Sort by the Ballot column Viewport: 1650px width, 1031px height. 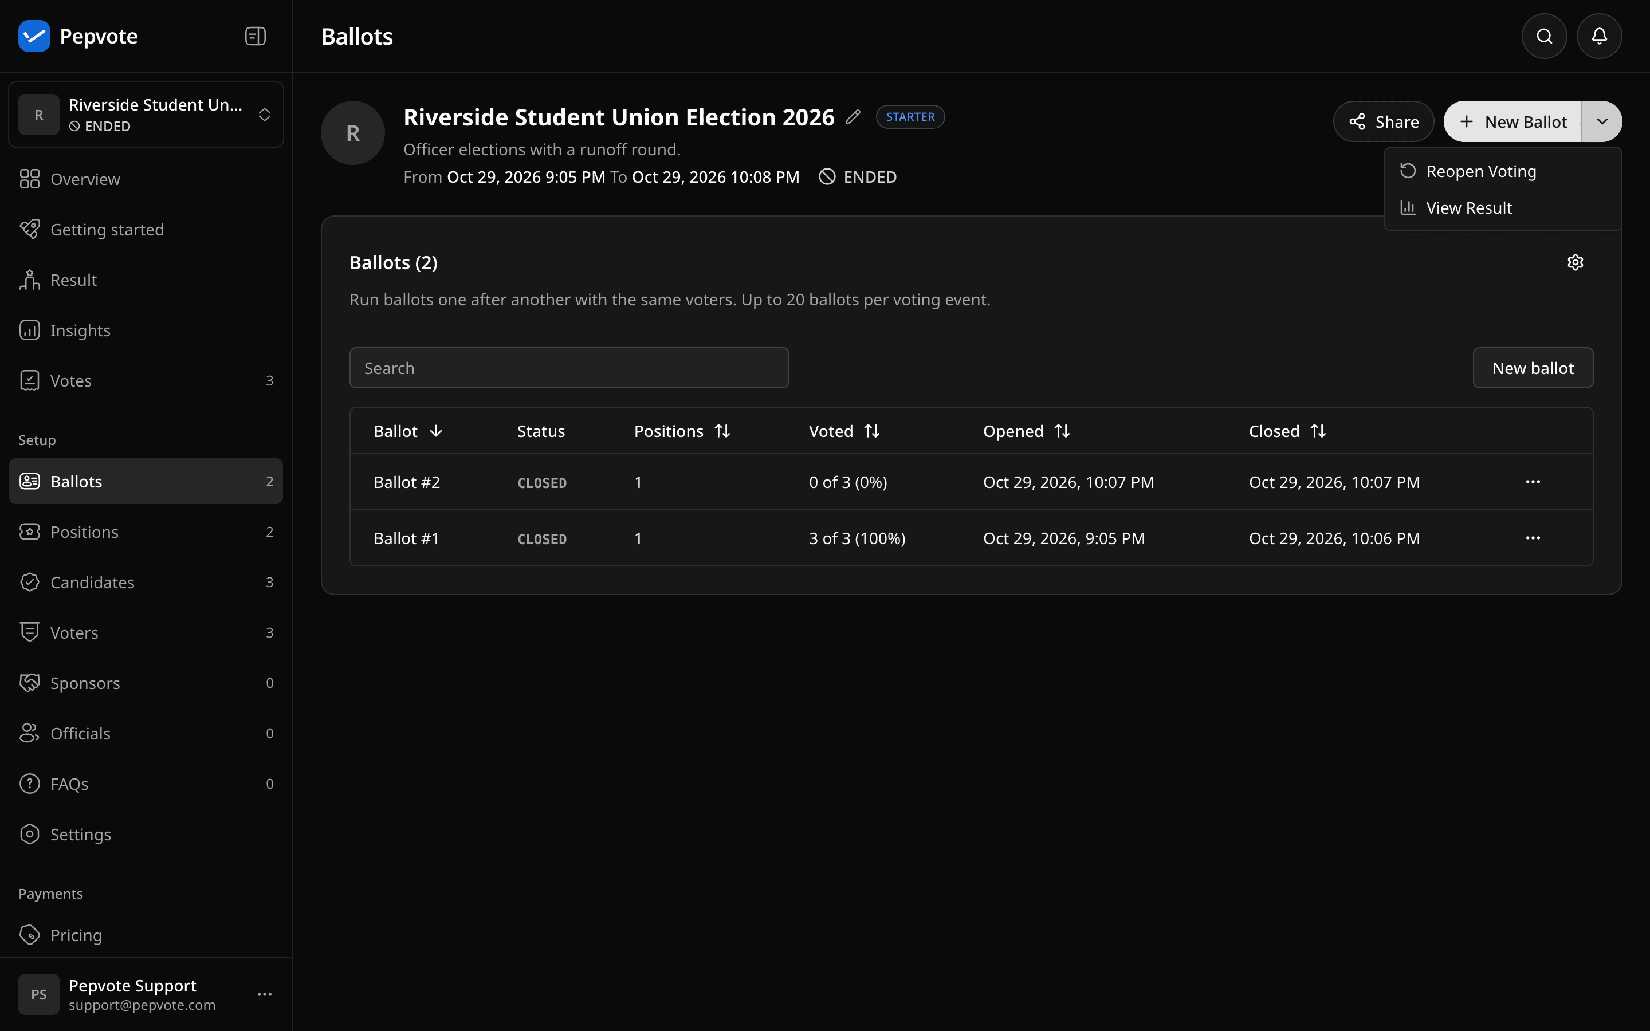[x=408, y=431]
